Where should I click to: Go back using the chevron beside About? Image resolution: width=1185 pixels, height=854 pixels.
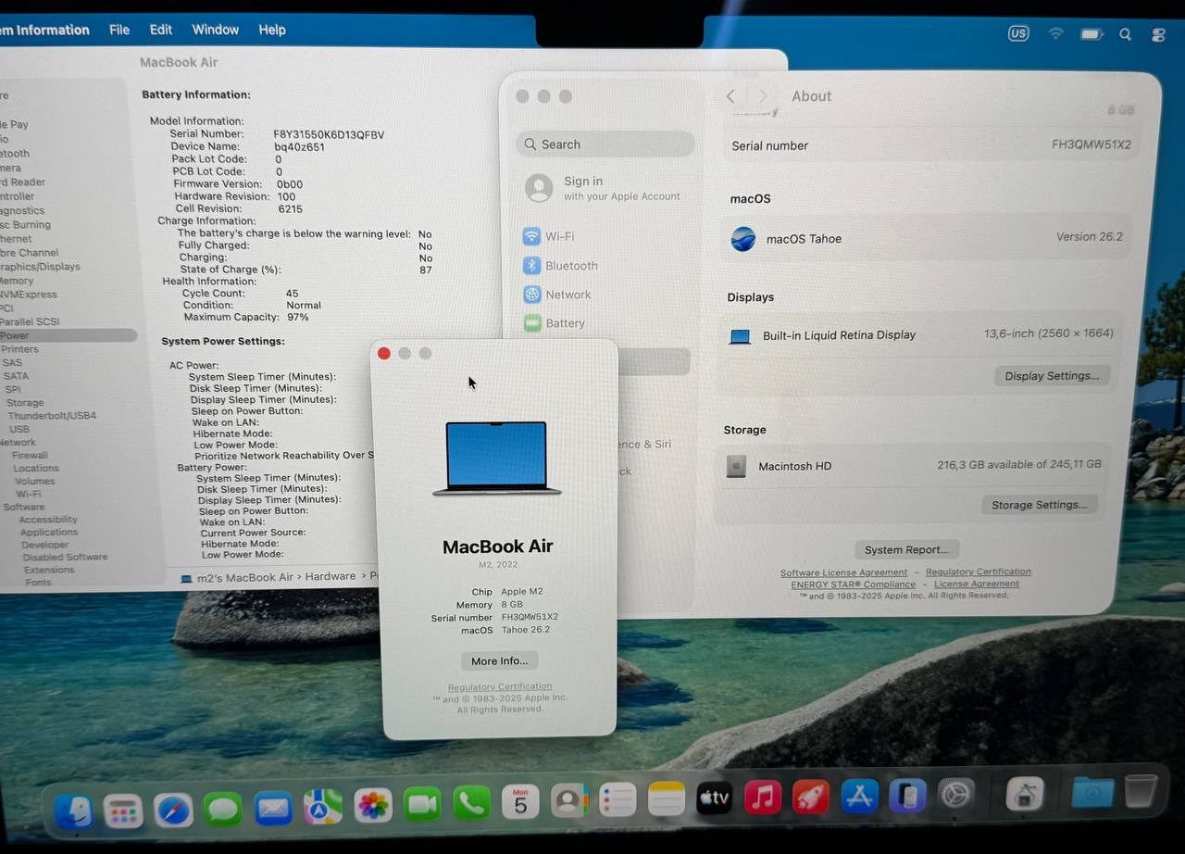pos(730,96)
